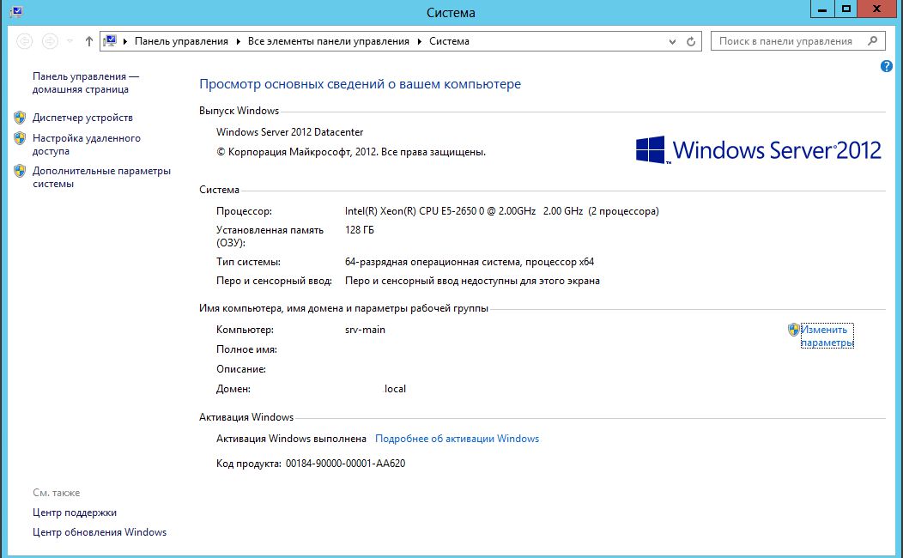Viewport: 903px width, 558px height.
Task: Open Диспетчер устройств
Action: 82,118
